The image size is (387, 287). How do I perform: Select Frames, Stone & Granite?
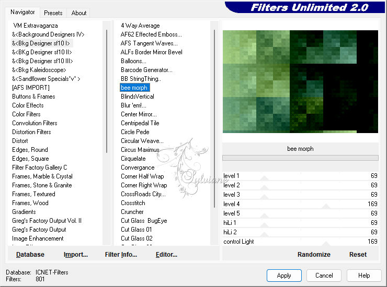click(x=42, y=185)
